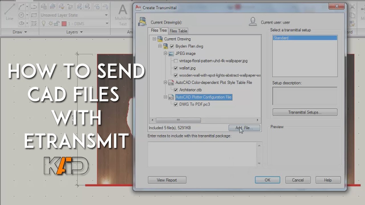Click the View Report button

[x=167, y=180]
